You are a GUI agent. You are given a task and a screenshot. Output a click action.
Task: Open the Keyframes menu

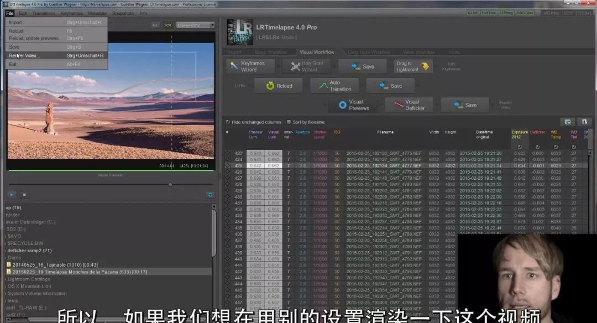coord(71,13)
